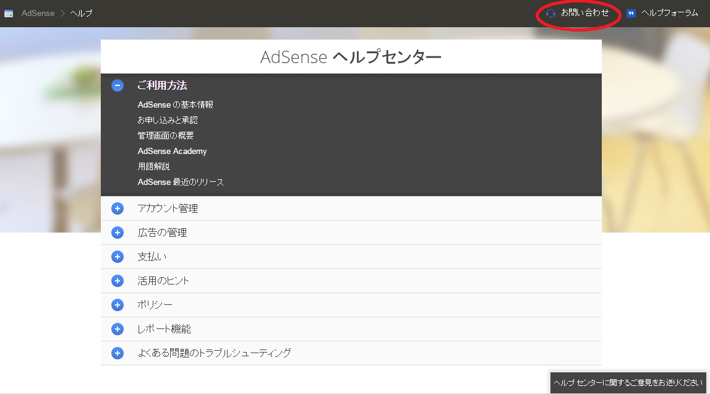Image resolution: width=710 pixels, height=394 pixels.
Task: Click the ご利用方法 section heading
Action: (x=162, y=85)
